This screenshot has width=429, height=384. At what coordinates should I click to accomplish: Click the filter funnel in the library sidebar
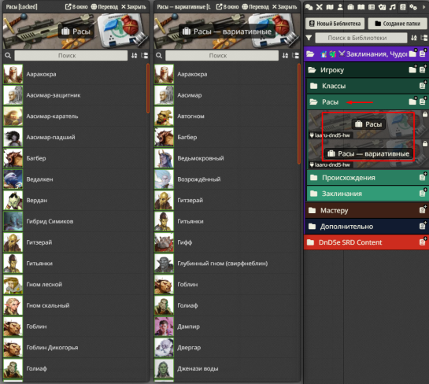pos(309,38)
